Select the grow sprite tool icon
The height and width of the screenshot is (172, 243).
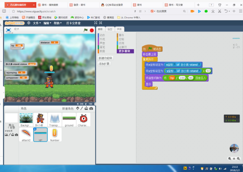tap(96, 23)
